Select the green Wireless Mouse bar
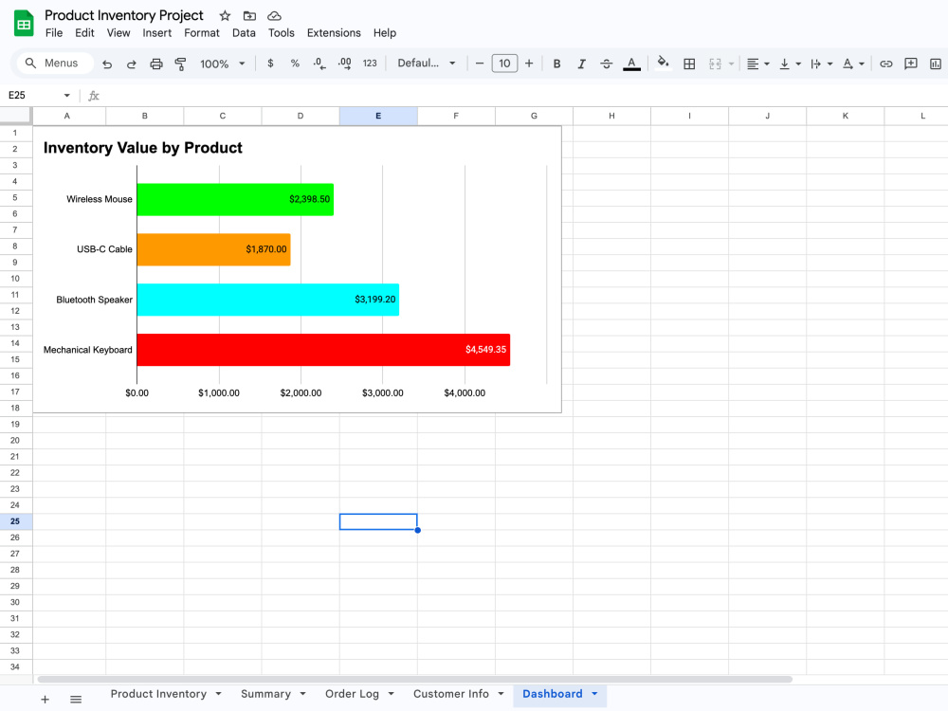The width and height of the screenshot is (948, 711). coord(235,199)
